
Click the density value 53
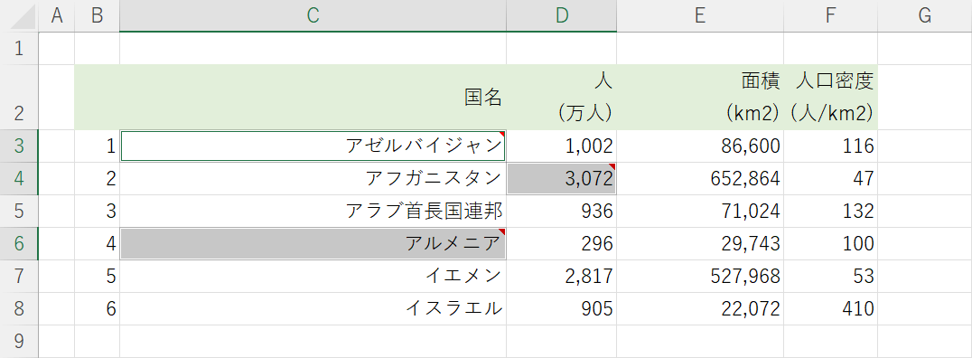(831, 276)
